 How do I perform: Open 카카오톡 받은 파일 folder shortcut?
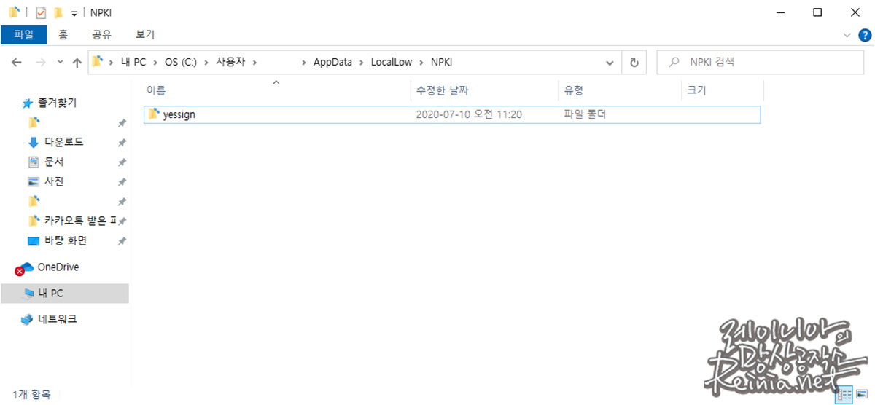[x=79, y=221]
